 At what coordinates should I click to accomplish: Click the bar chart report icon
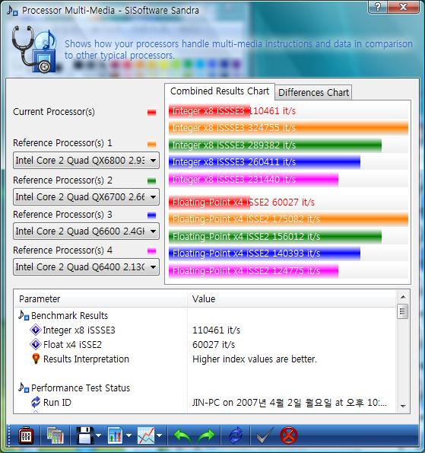[x=115, y=435]
